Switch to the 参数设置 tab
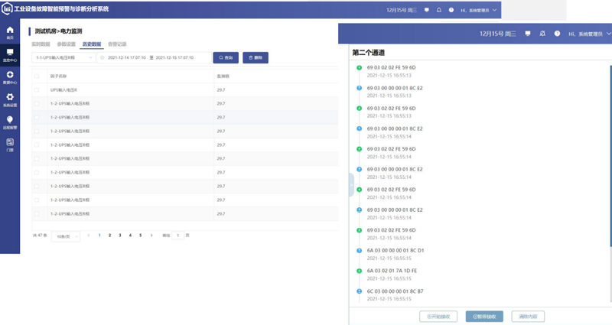Viewport: 612px width, 325px height. click(67, 44)
